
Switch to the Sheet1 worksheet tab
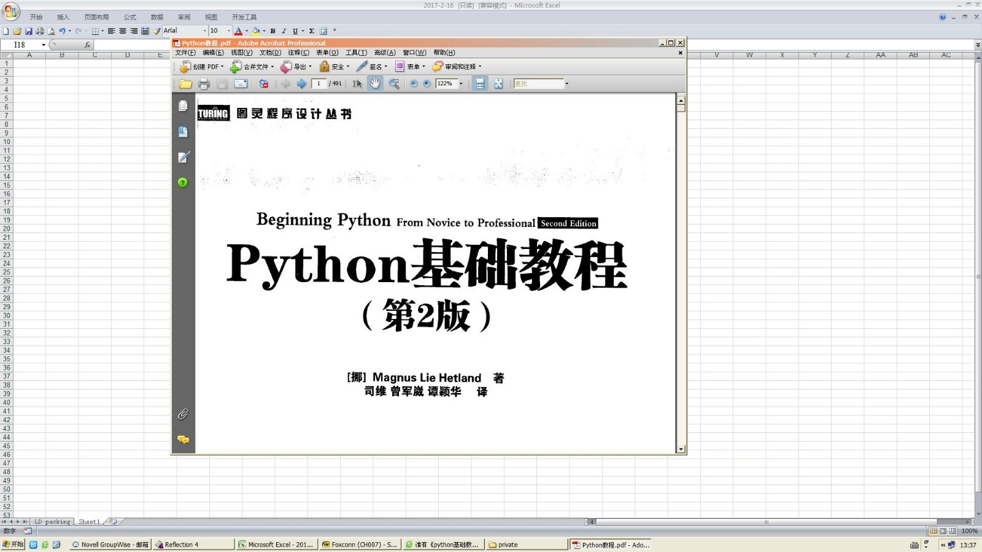89,522
